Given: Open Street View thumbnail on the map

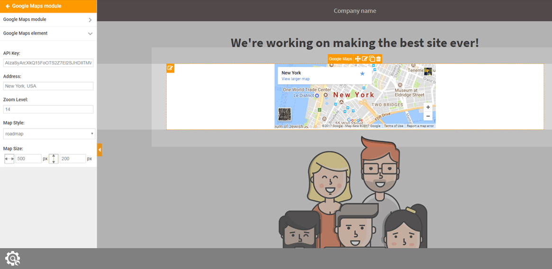Looking at the screenshot, I should [x=428, y=72].
